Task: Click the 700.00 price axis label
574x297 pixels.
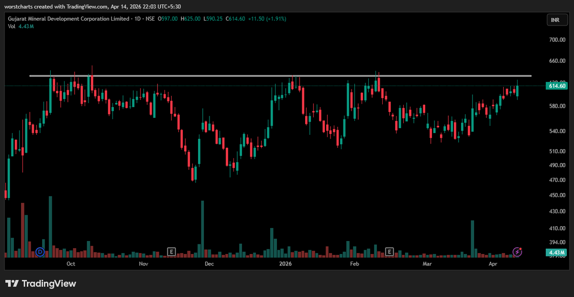Action: 558,40
